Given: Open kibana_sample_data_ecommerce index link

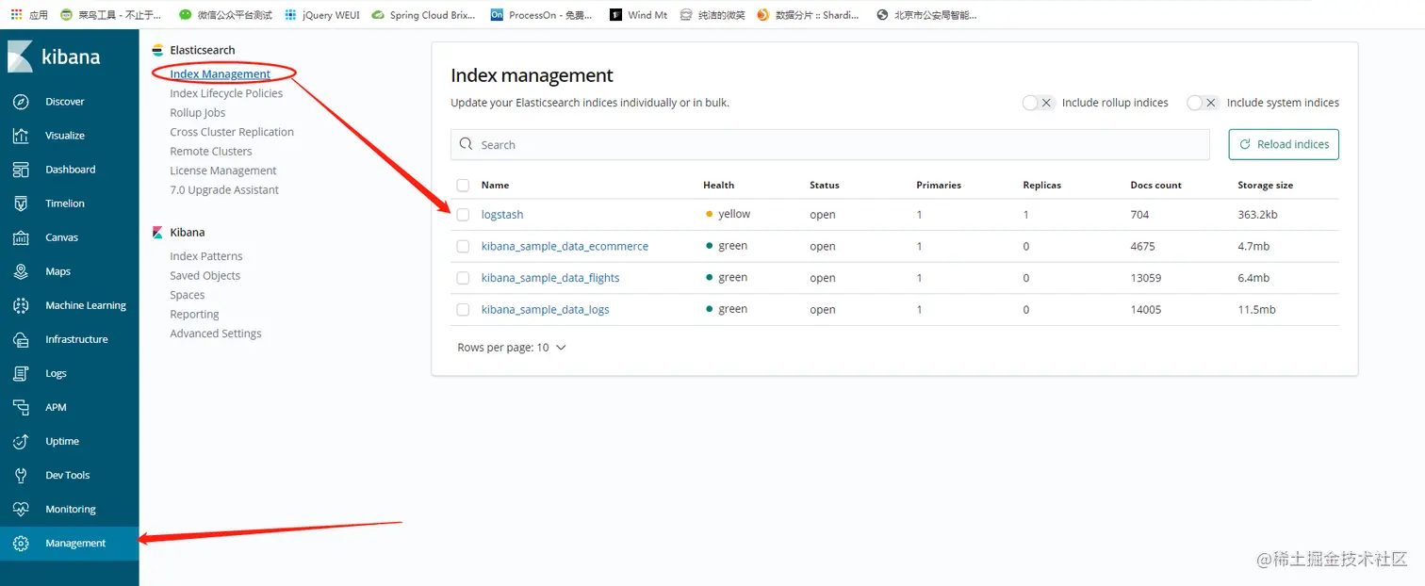Looking at the screenshot, I should pyautogui.click(x=565, y=246).
